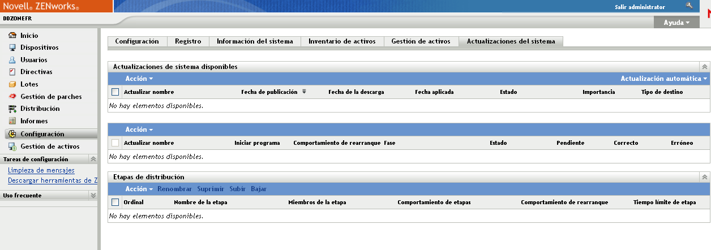Image resolution: width=711 pixels, height=250 pixels.
Task: Click Comportamiento de etapas header
Action: tap(434, 202)
